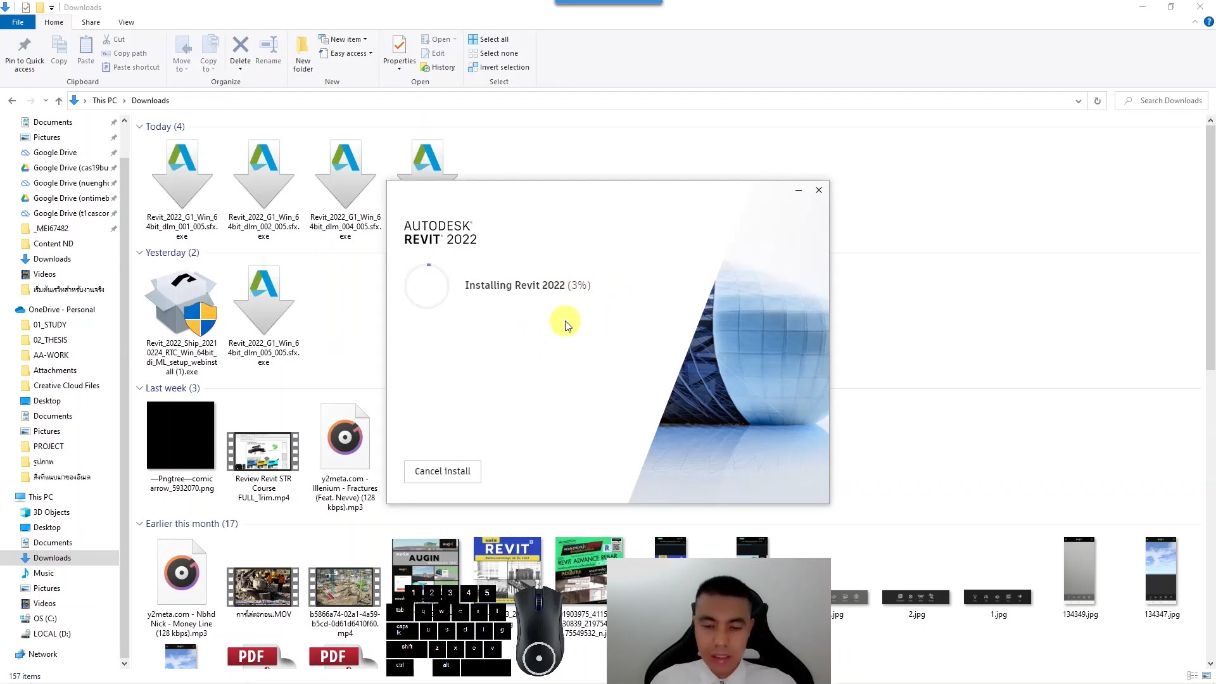
Task: Click Invert selection in ribbon
Action: click(499, 67)
